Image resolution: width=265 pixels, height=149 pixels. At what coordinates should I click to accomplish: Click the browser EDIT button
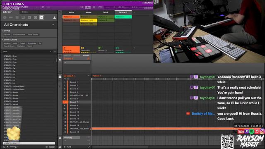tap(52, 147)
